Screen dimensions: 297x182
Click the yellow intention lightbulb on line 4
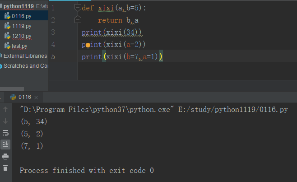(88, 46)
